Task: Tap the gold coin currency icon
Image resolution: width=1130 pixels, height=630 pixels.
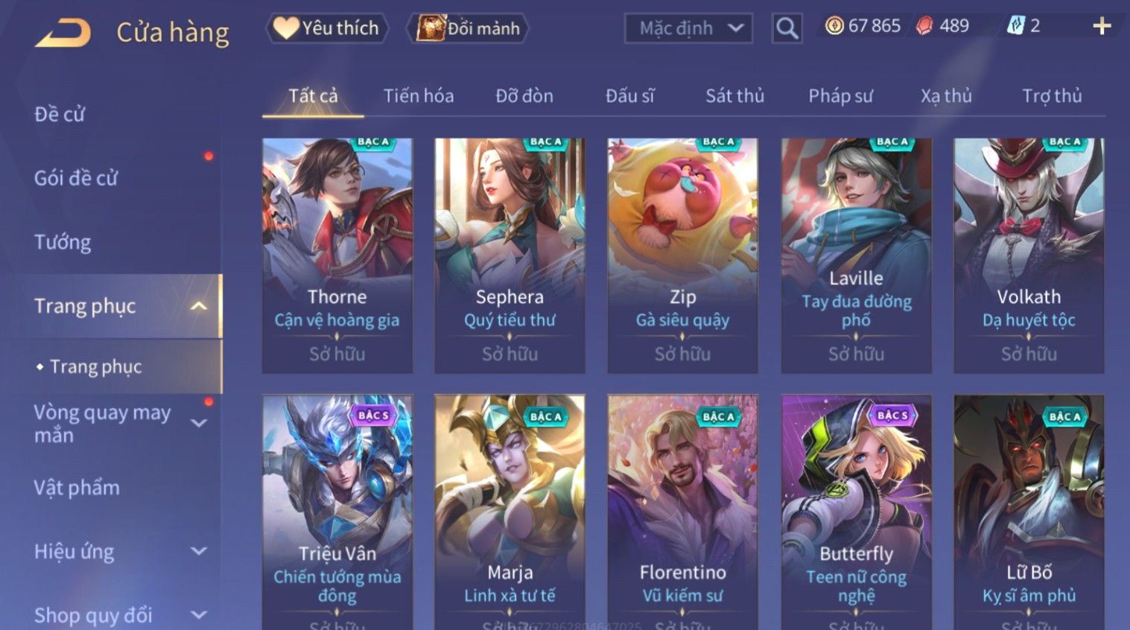Action: pos(834,26)
